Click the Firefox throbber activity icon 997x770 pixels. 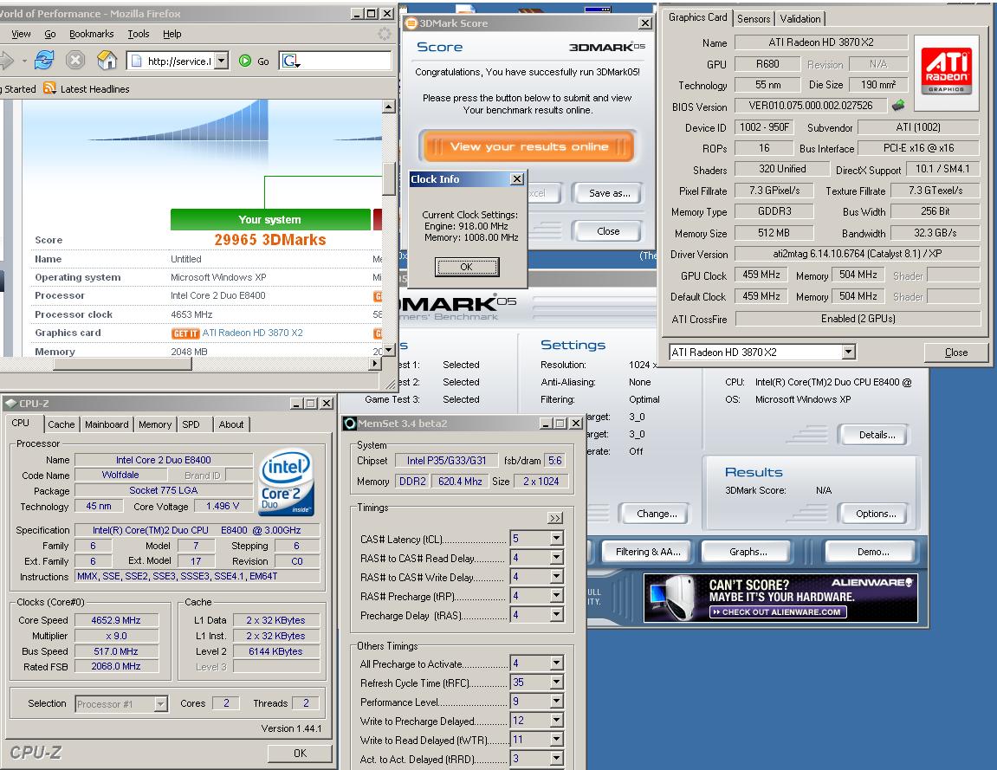coord(385,34)
